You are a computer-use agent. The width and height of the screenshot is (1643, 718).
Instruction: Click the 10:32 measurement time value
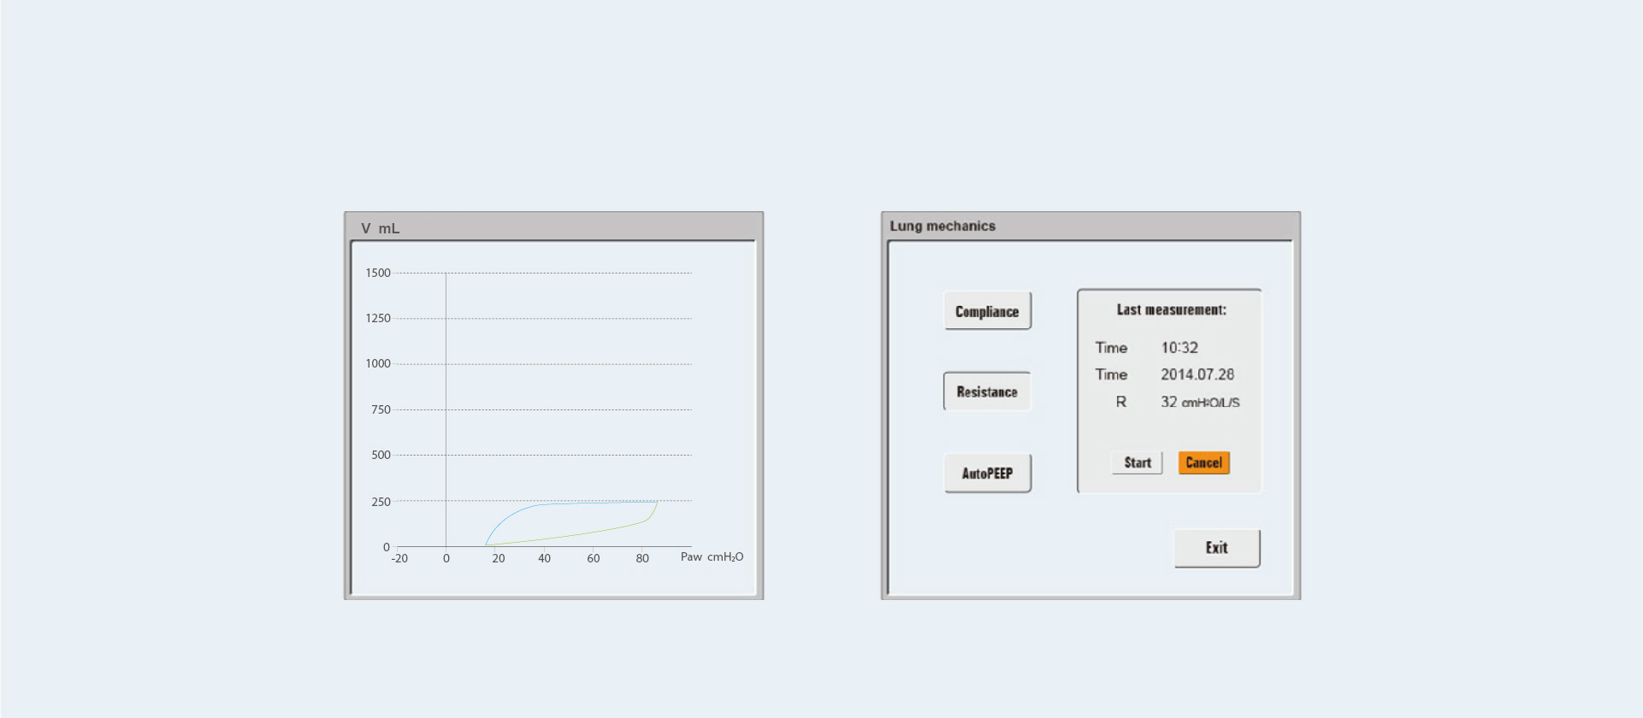click(x=1179, y=348)
